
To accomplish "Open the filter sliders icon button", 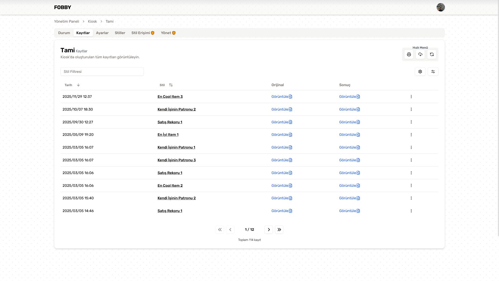I will (x=433, y=72).
